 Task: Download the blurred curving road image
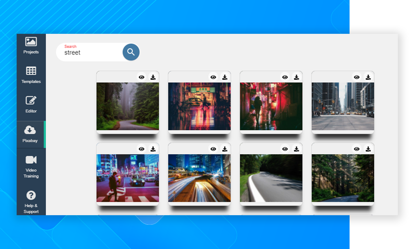[296, 149]
